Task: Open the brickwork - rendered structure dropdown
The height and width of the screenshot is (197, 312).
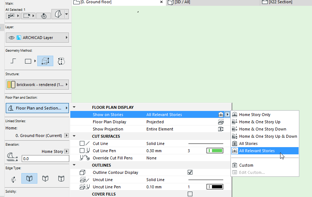Action: coord(37,85)
